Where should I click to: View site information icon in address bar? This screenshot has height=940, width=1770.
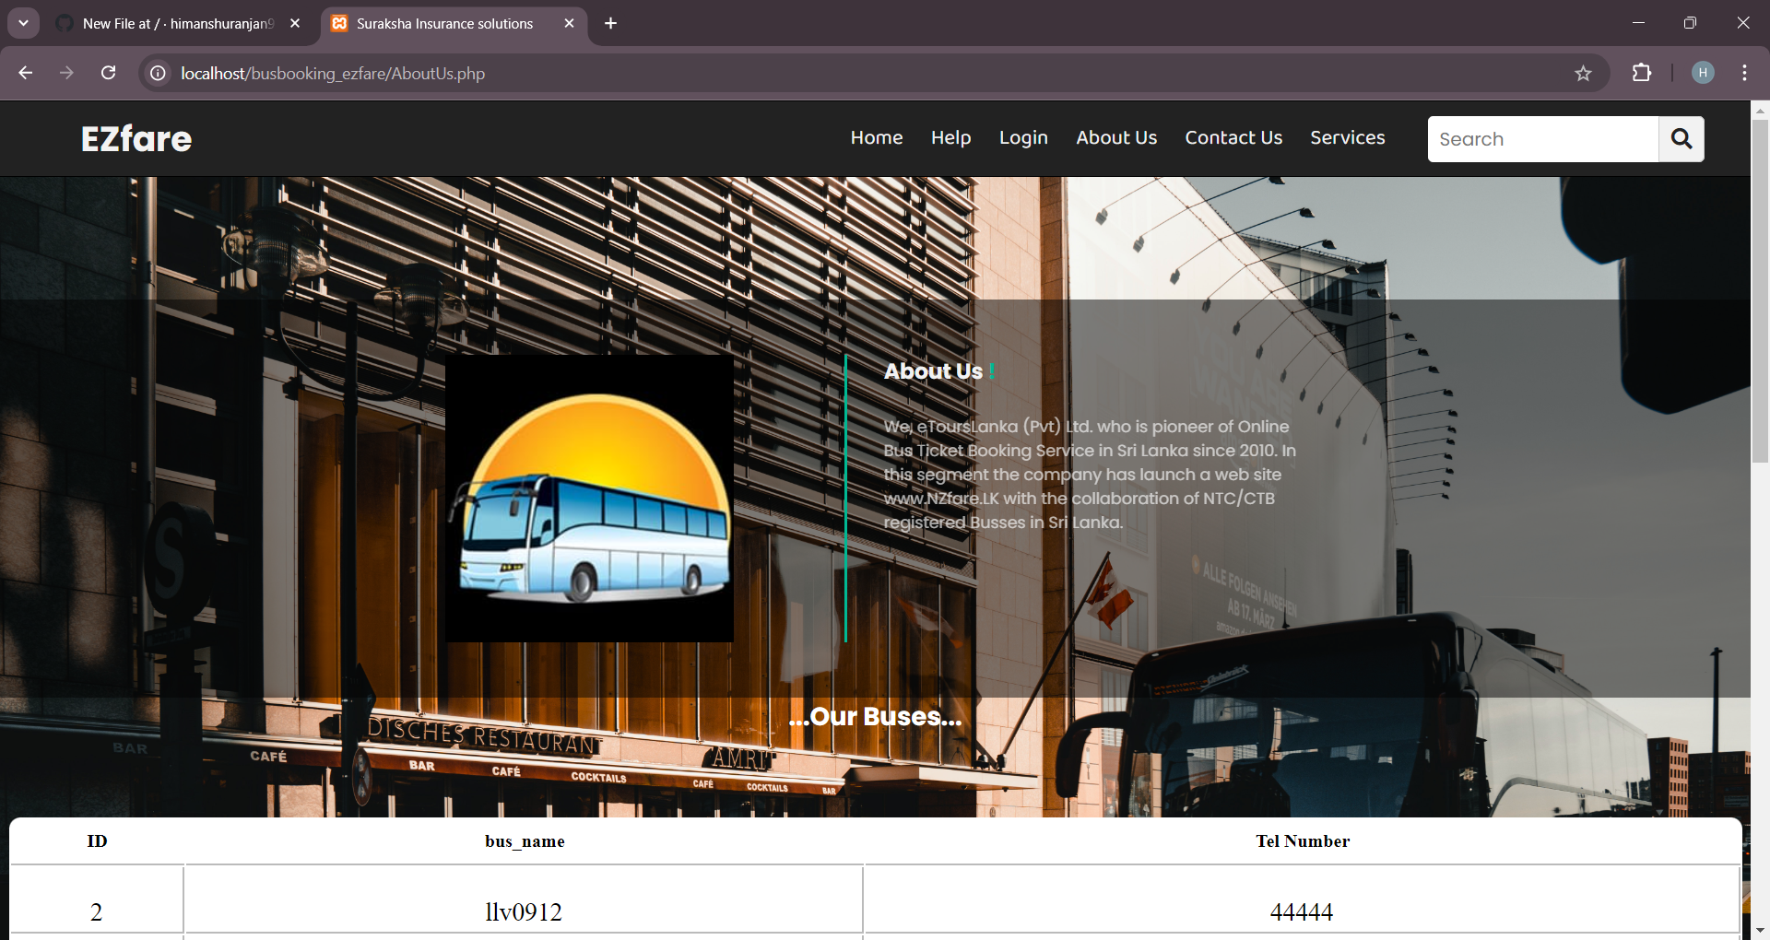(x=159, y=73)
